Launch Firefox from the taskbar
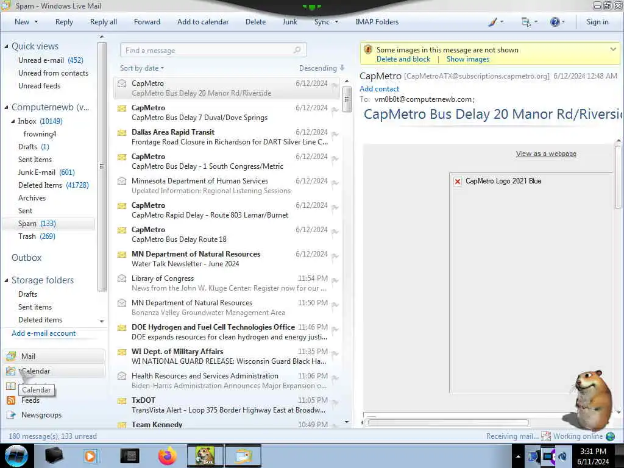Image resolution: width=624 pixels, height=468 pixels. pyautogui.click(x=168, y=456)
